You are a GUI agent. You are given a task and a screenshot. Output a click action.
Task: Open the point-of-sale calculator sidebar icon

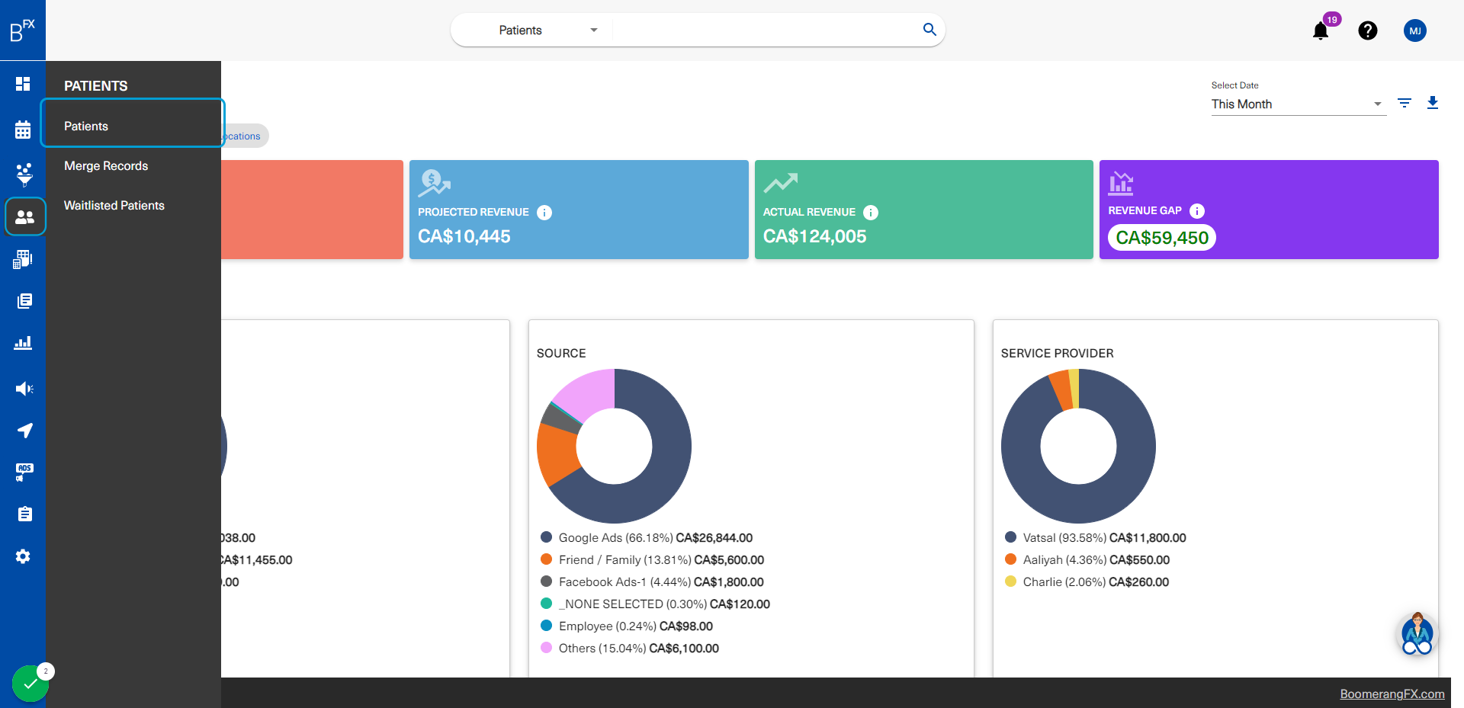pyautogui.click(x=23, y=259)
